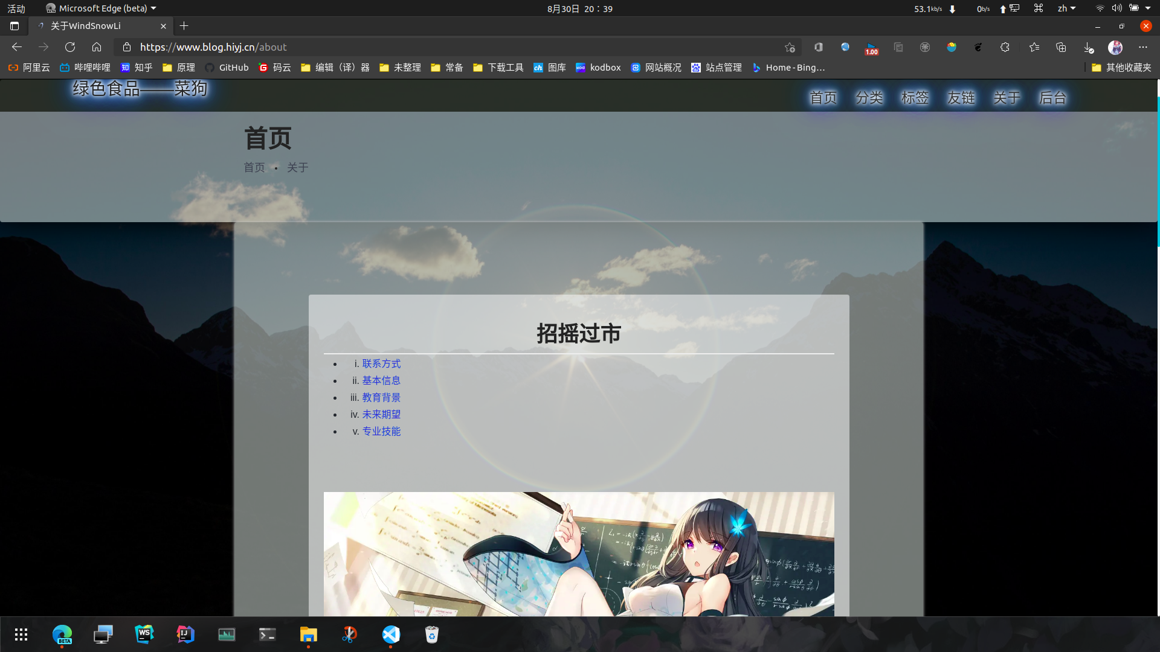Open the 首页 navigation menu item
Viewport: 1160px width, 652px height.
tap(823, 98)
